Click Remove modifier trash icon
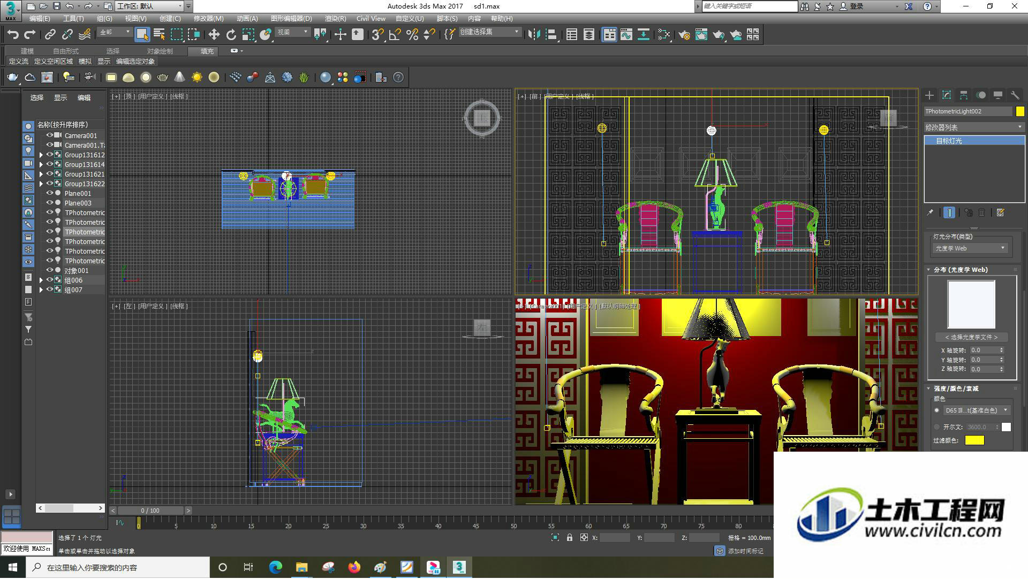 (982, 212)
